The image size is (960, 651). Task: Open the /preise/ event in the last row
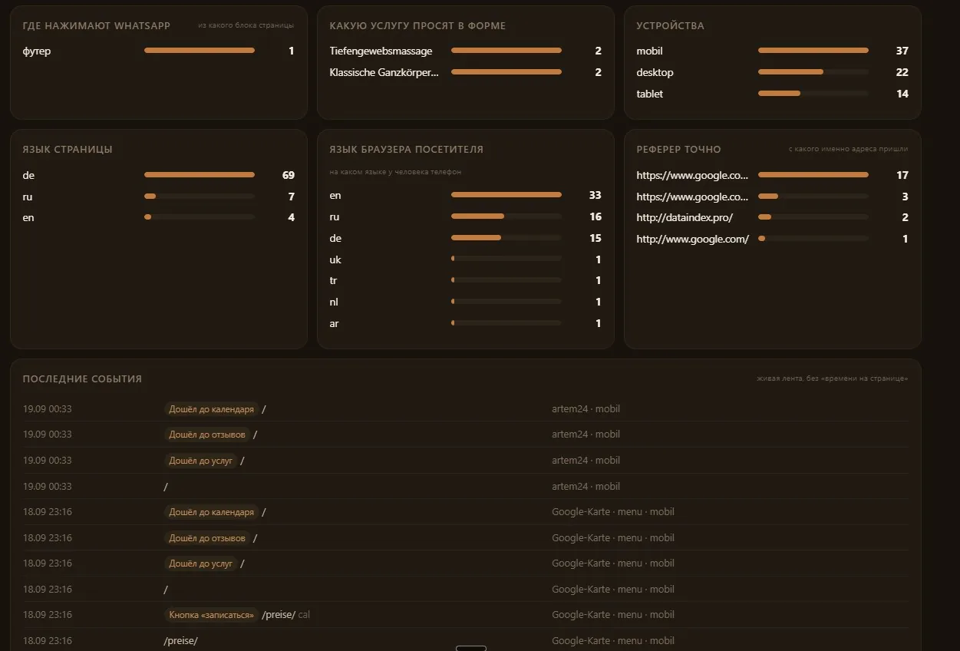pyautogui.click(x=180, y=640)
